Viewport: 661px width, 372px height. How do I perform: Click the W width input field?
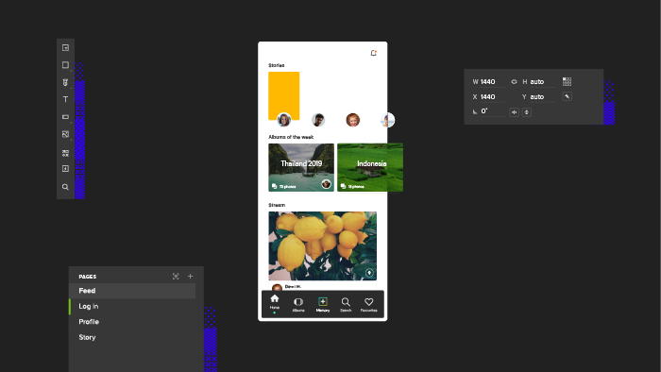click(x=492, y=82)
